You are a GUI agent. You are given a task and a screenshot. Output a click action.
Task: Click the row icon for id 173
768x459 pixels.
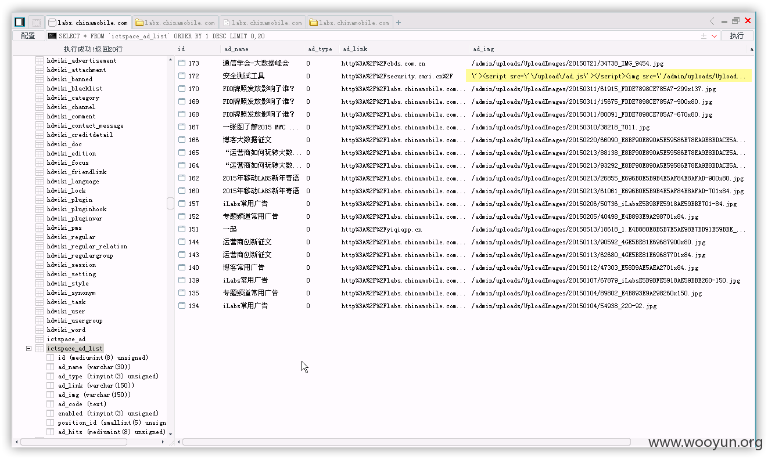(x=182, y=63)
